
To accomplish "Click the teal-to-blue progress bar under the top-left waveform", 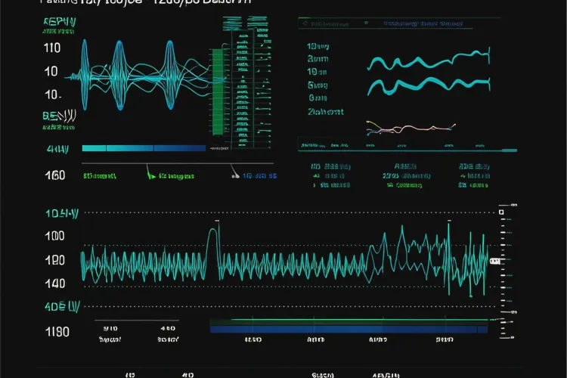I will coord(143,148).
